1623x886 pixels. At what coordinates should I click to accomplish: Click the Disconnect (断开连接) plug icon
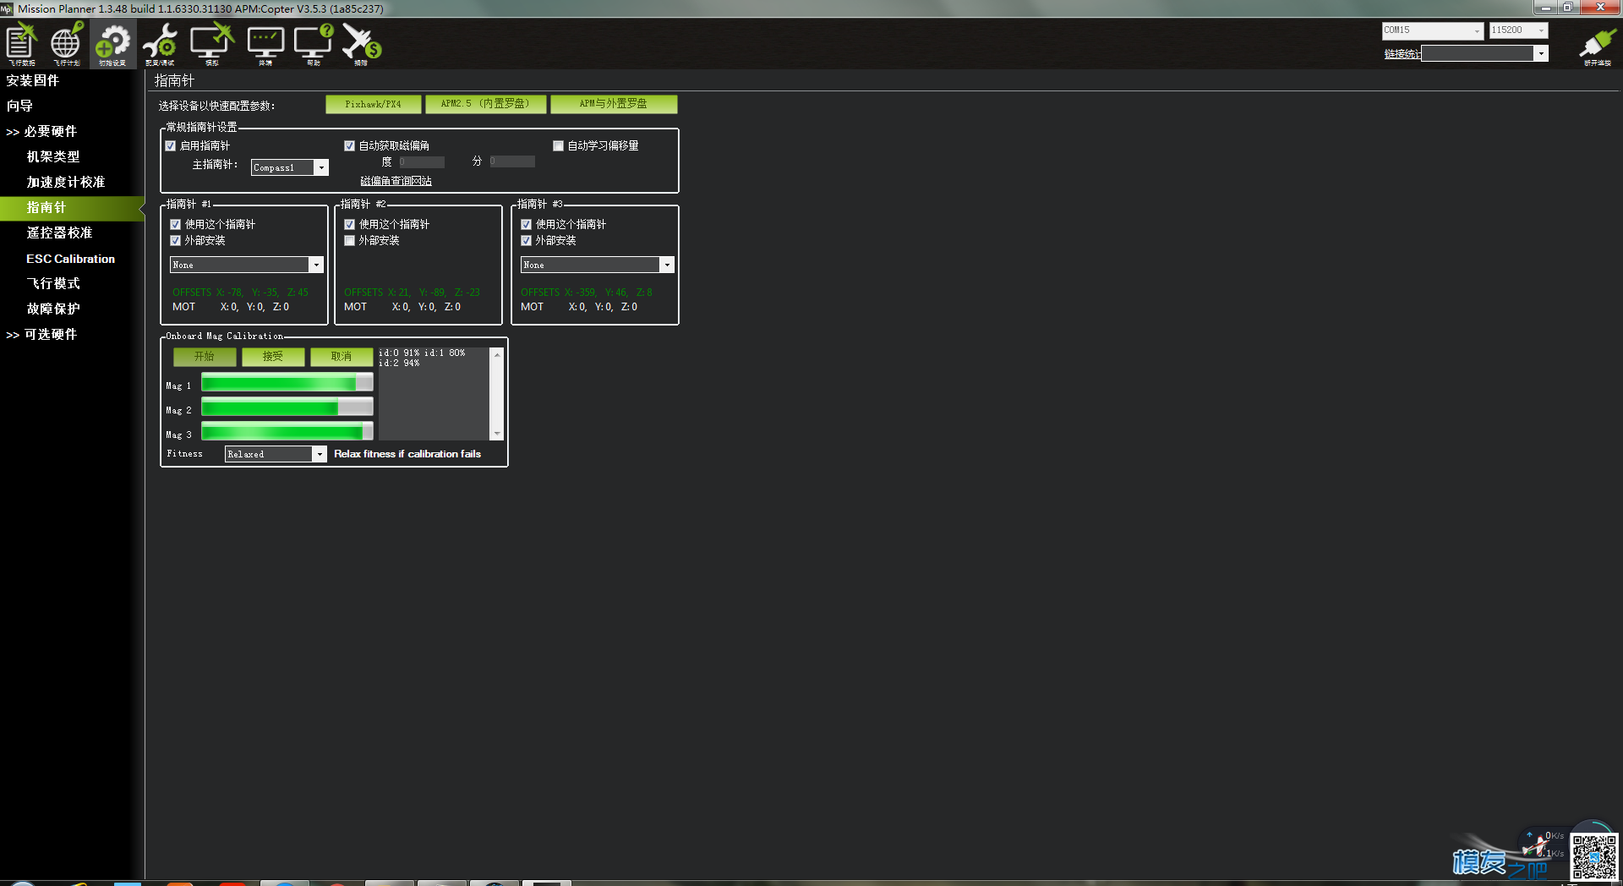pos(1597,46)
